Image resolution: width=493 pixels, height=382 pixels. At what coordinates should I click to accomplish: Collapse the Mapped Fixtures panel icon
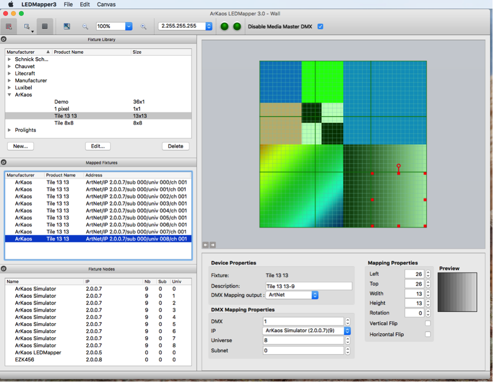(4, 162)
